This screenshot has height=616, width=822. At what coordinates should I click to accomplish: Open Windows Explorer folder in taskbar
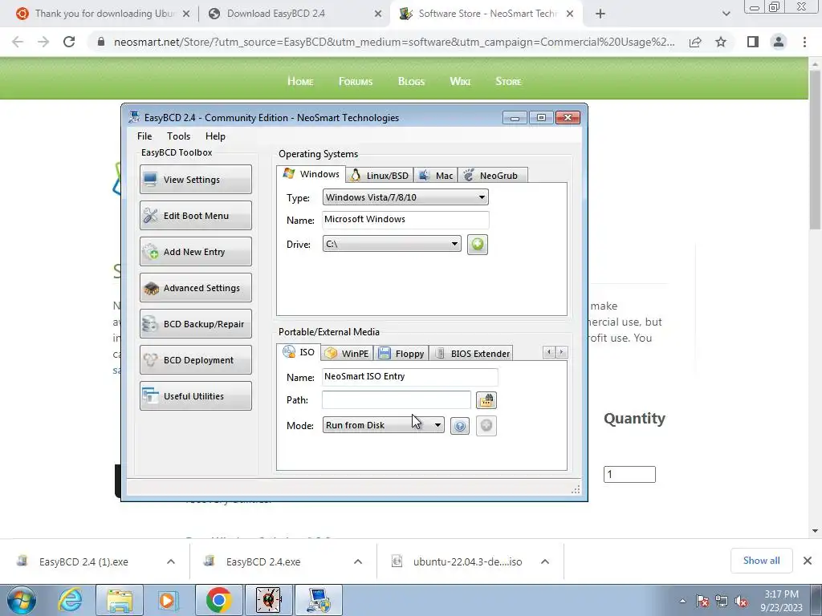120,600
